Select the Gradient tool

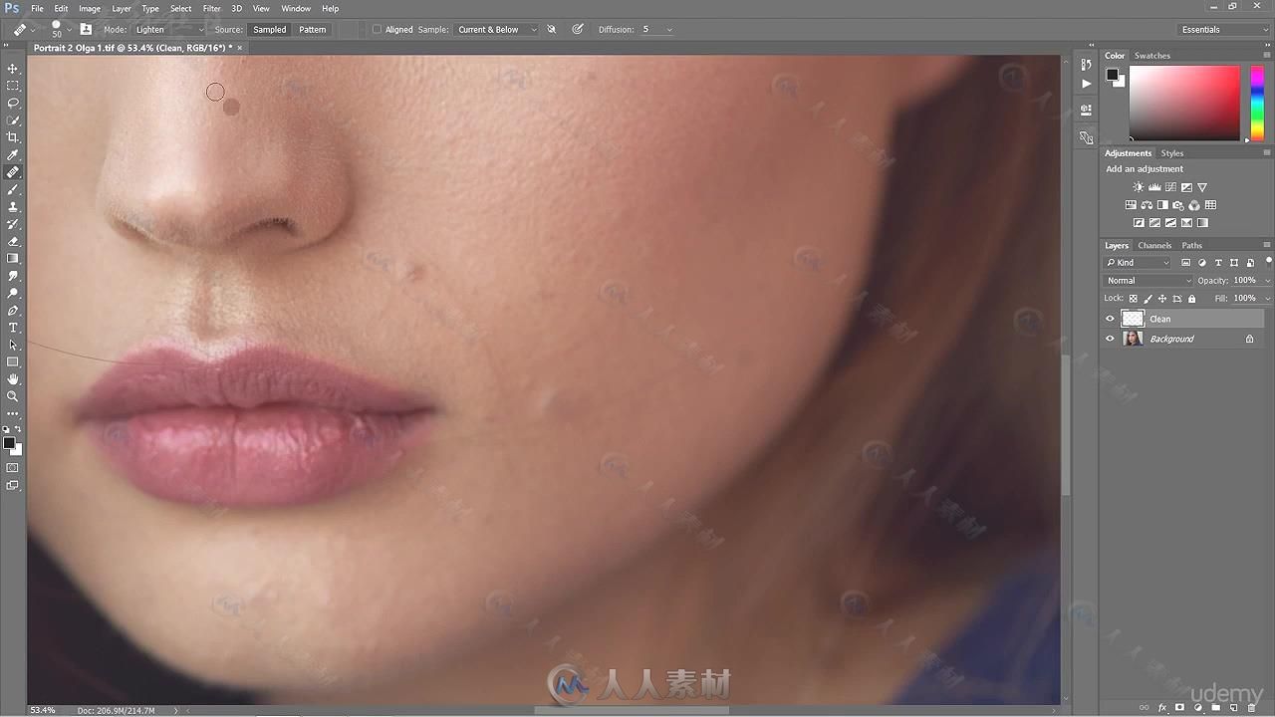tap(13, 259)
